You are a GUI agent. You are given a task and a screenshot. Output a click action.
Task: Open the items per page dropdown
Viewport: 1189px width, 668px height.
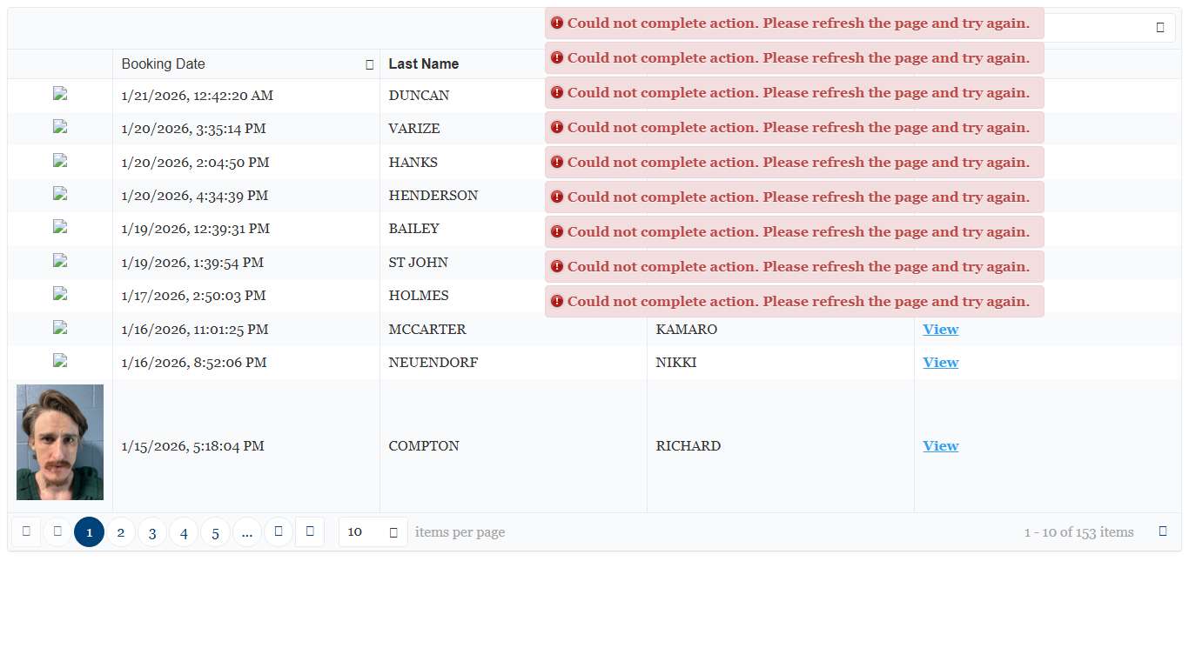click(373, 532)
